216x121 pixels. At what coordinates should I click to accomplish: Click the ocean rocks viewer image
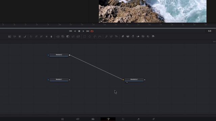tap(153, 11)
